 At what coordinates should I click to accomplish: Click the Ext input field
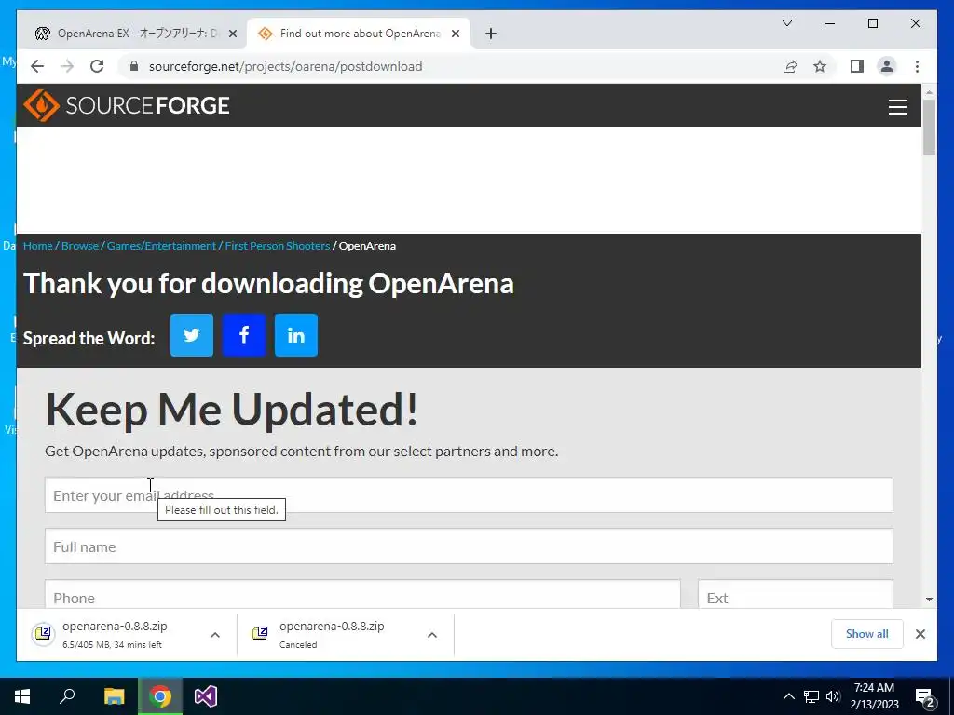[796, 595]
